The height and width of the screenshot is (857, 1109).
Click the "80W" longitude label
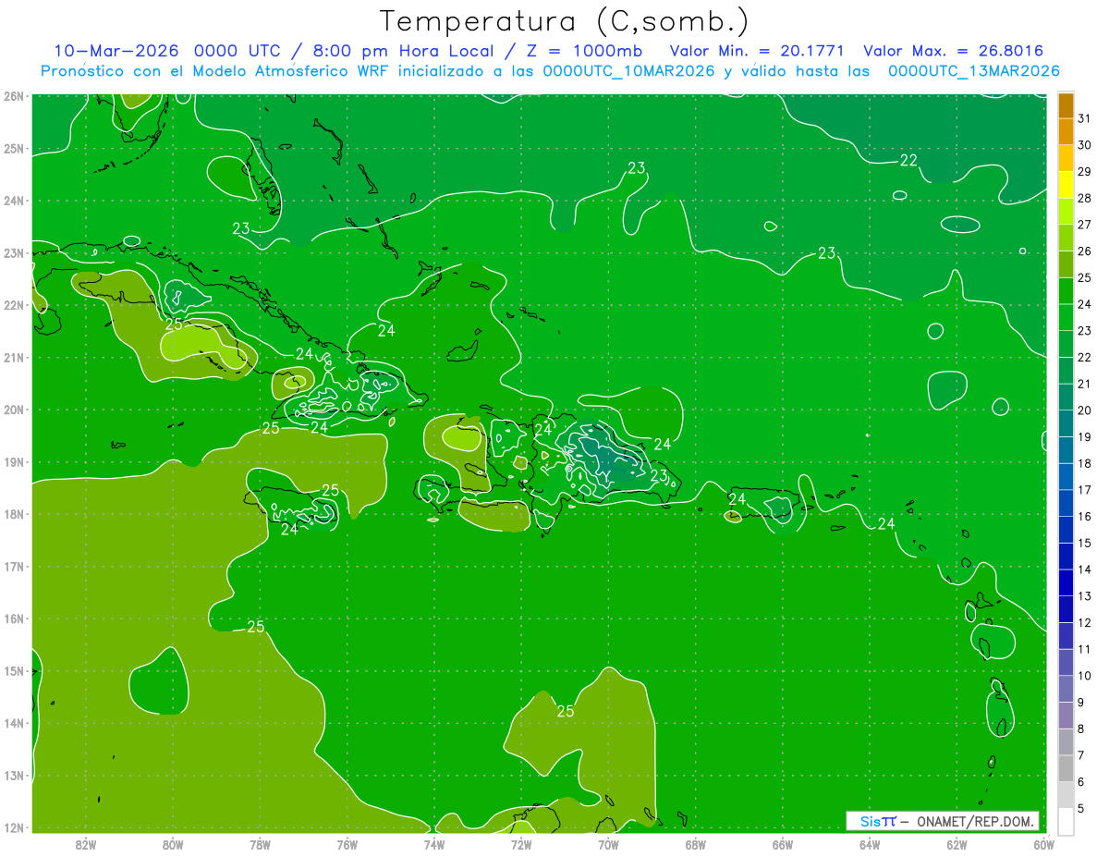[173, 844]
